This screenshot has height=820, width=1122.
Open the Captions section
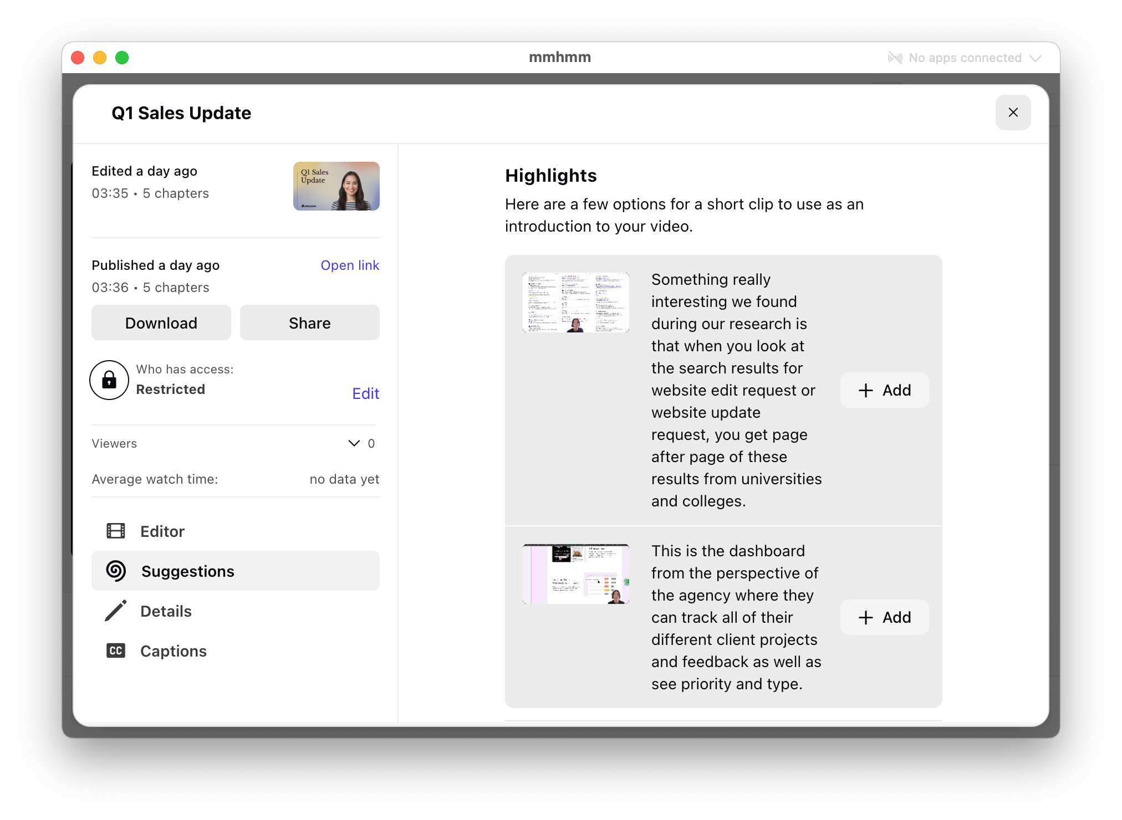tap(173, 651)
